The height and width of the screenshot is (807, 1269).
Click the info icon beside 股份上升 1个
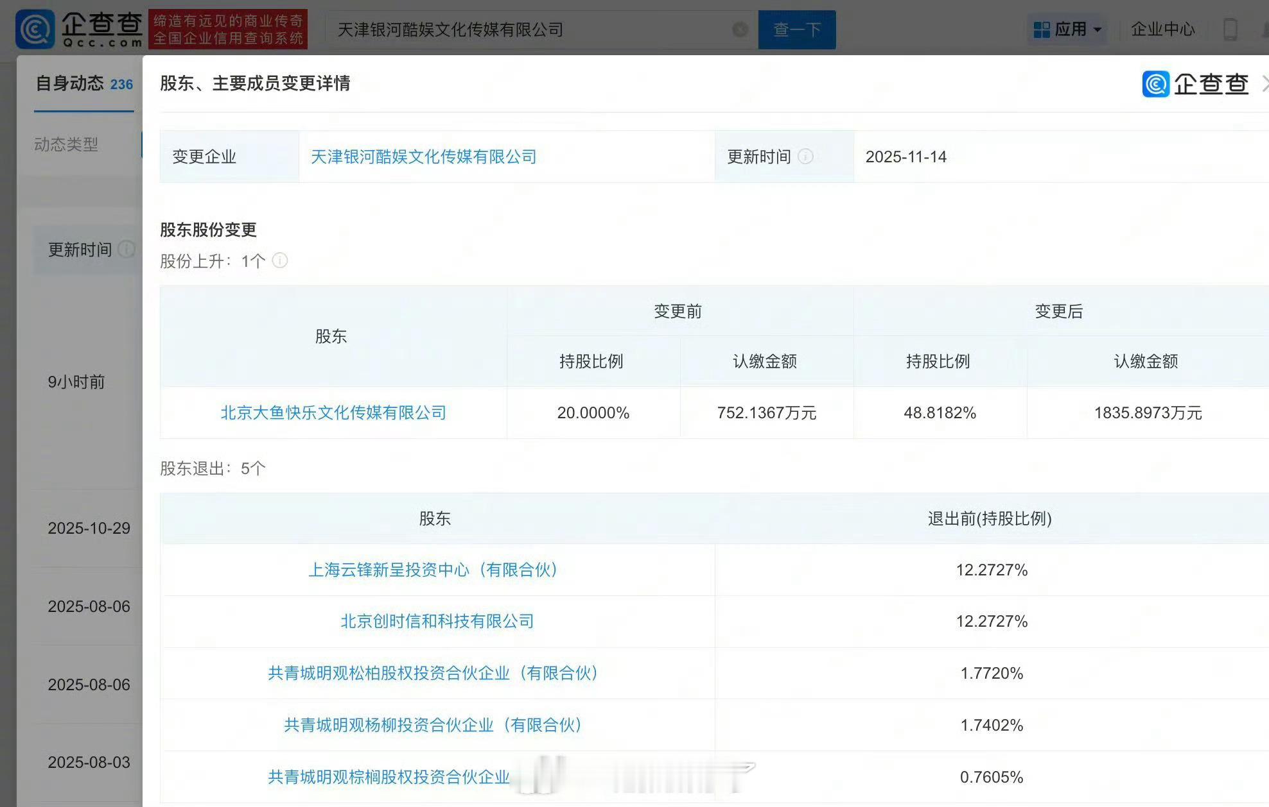click(x=280, y=260)
